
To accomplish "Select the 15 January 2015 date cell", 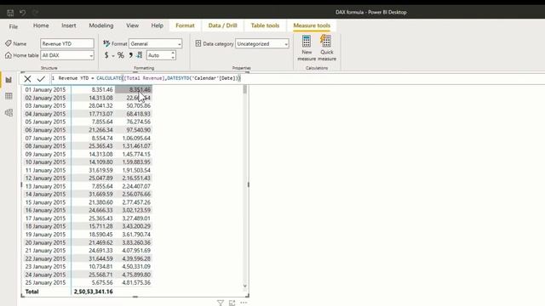I will click(x=45, y=202).
